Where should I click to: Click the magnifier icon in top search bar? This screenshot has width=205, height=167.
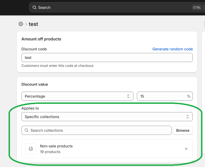[x=34, y=8]
